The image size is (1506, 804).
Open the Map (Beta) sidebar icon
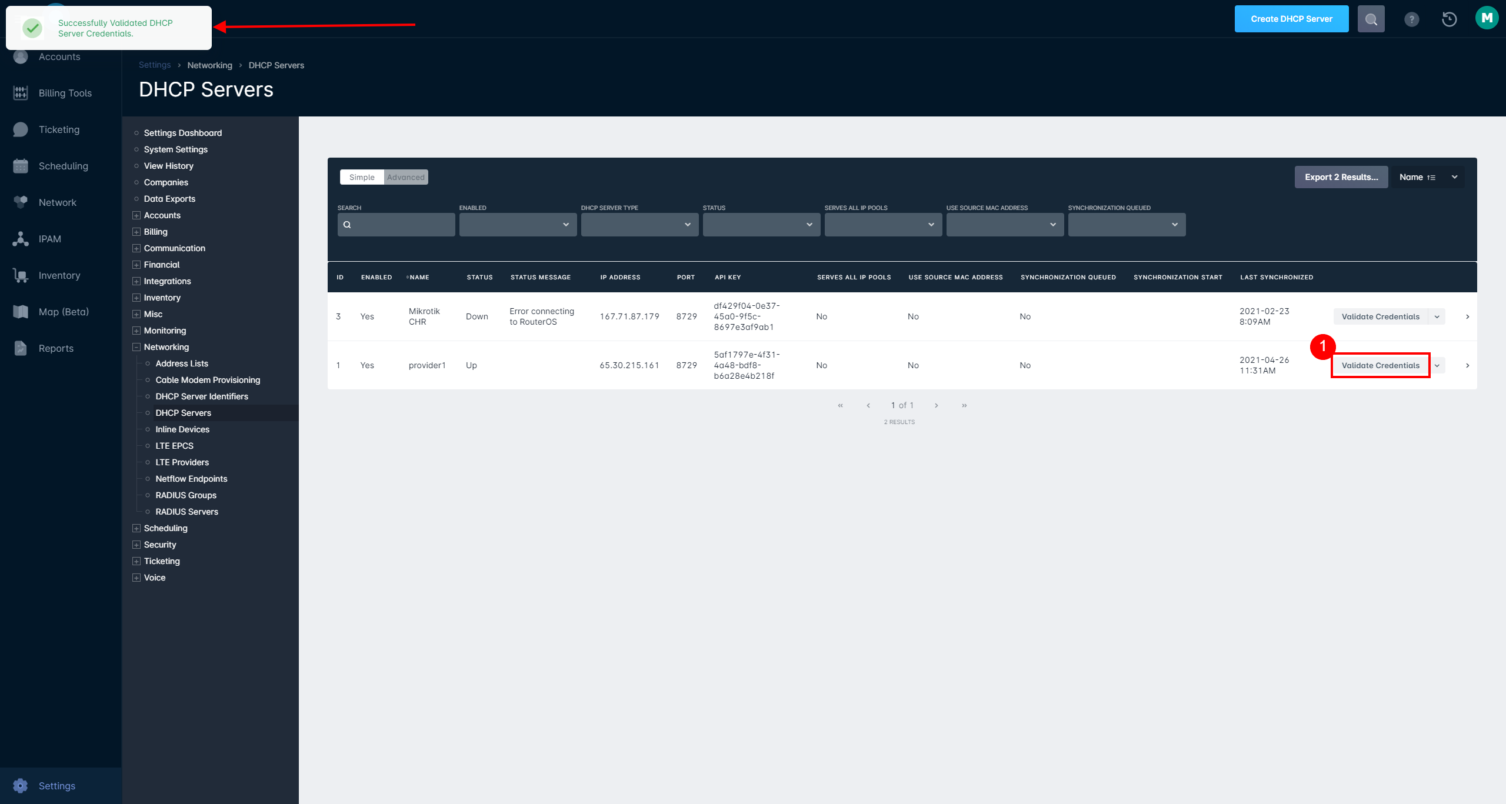tap(20, 311)
